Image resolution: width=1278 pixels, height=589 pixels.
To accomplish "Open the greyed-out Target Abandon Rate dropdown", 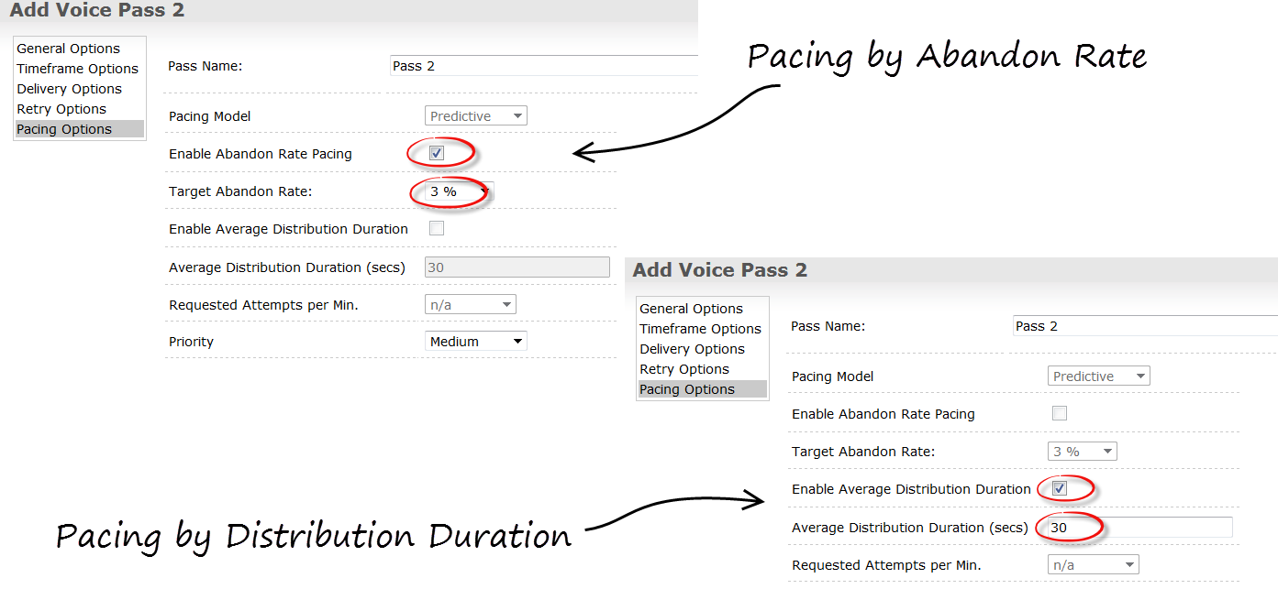I will point(1083,452).
